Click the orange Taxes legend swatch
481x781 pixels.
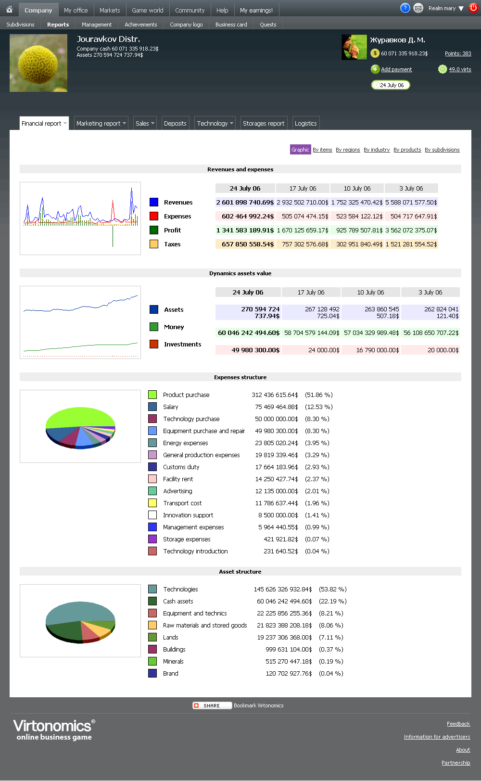point(154,244)
